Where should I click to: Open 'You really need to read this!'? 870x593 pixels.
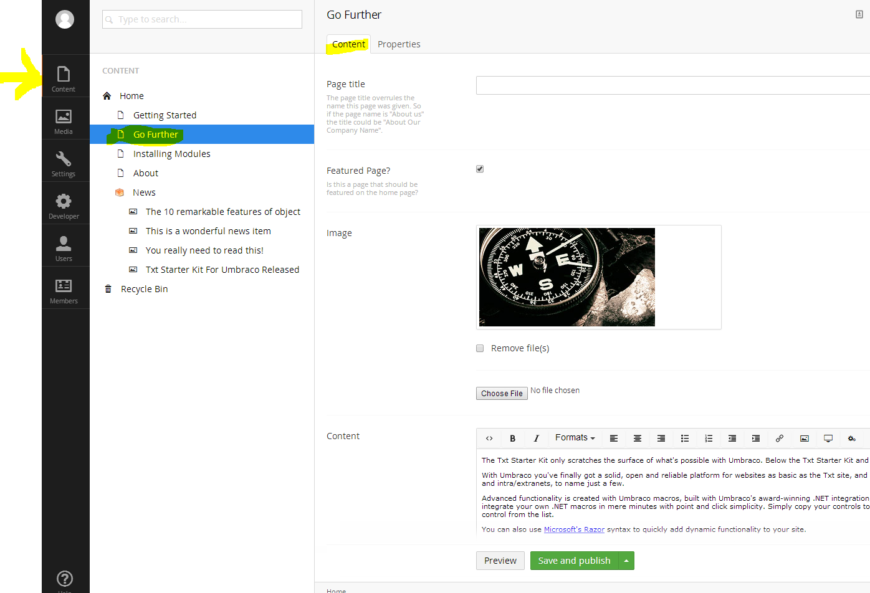[204, 250]
